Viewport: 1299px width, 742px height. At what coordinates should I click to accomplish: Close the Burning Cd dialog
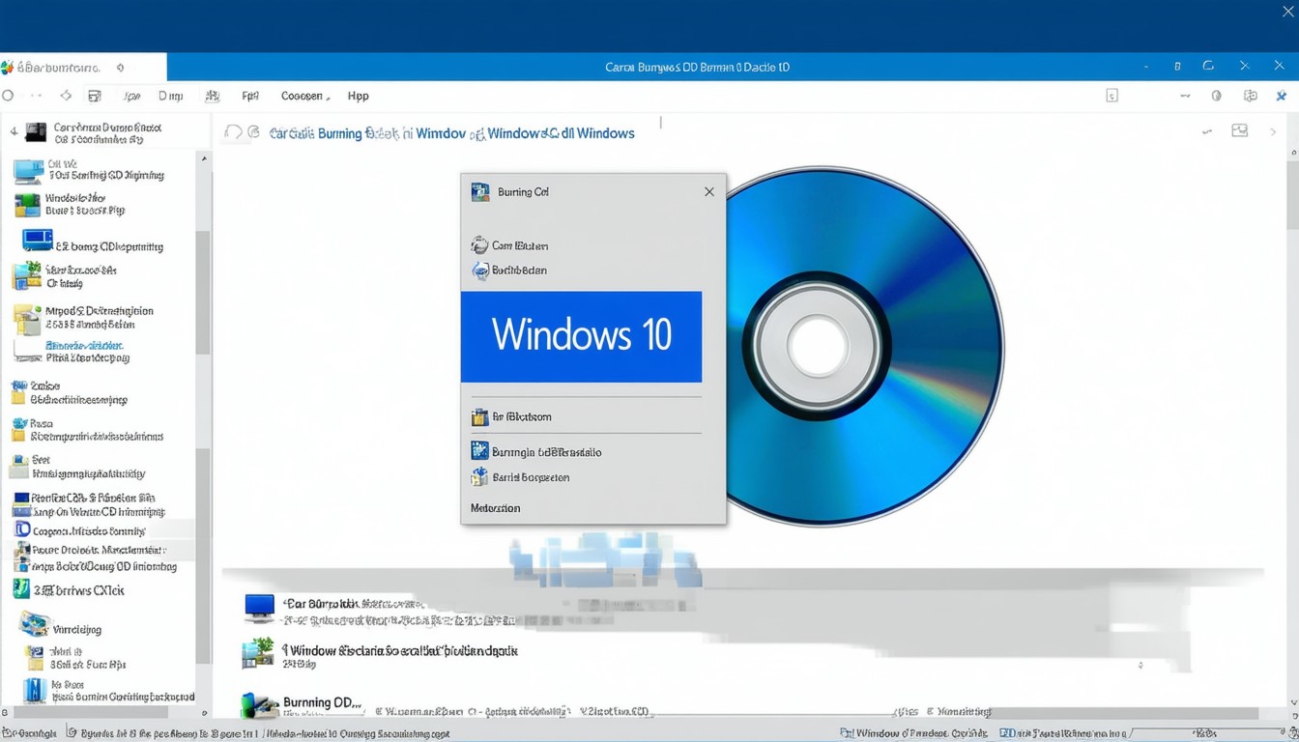pyautogui.click(x=708, y=192)
